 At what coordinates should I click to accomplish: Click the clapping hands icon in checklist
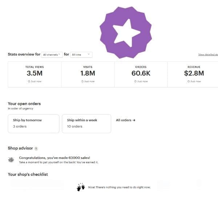pyautogui.click(x=81, y=187)
